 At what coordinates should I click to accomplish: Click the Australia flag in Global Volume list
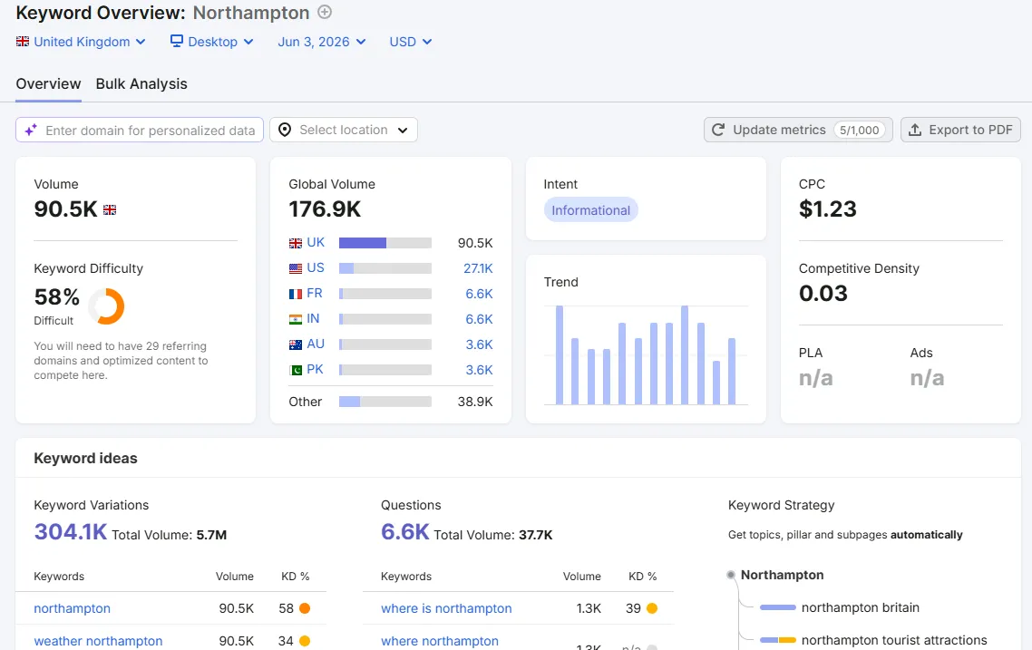[x=296, y=344]
